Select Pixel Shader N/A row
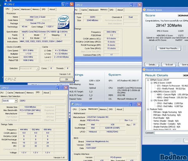The width and height of the screenshot is (188, 161). click(161, 118)
